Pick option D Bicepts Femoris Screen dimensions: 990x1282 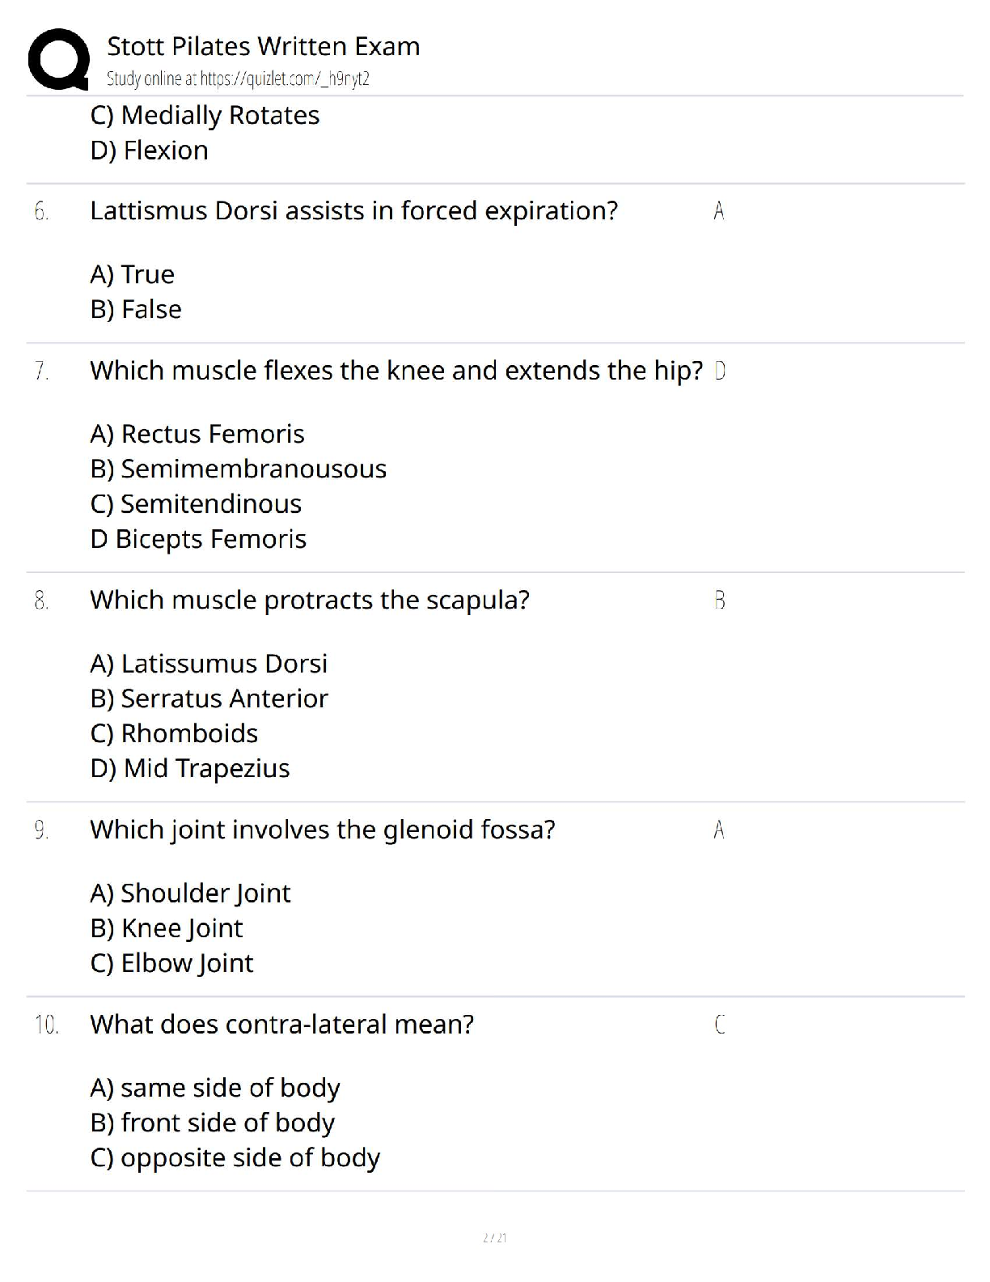coord(198,539)
